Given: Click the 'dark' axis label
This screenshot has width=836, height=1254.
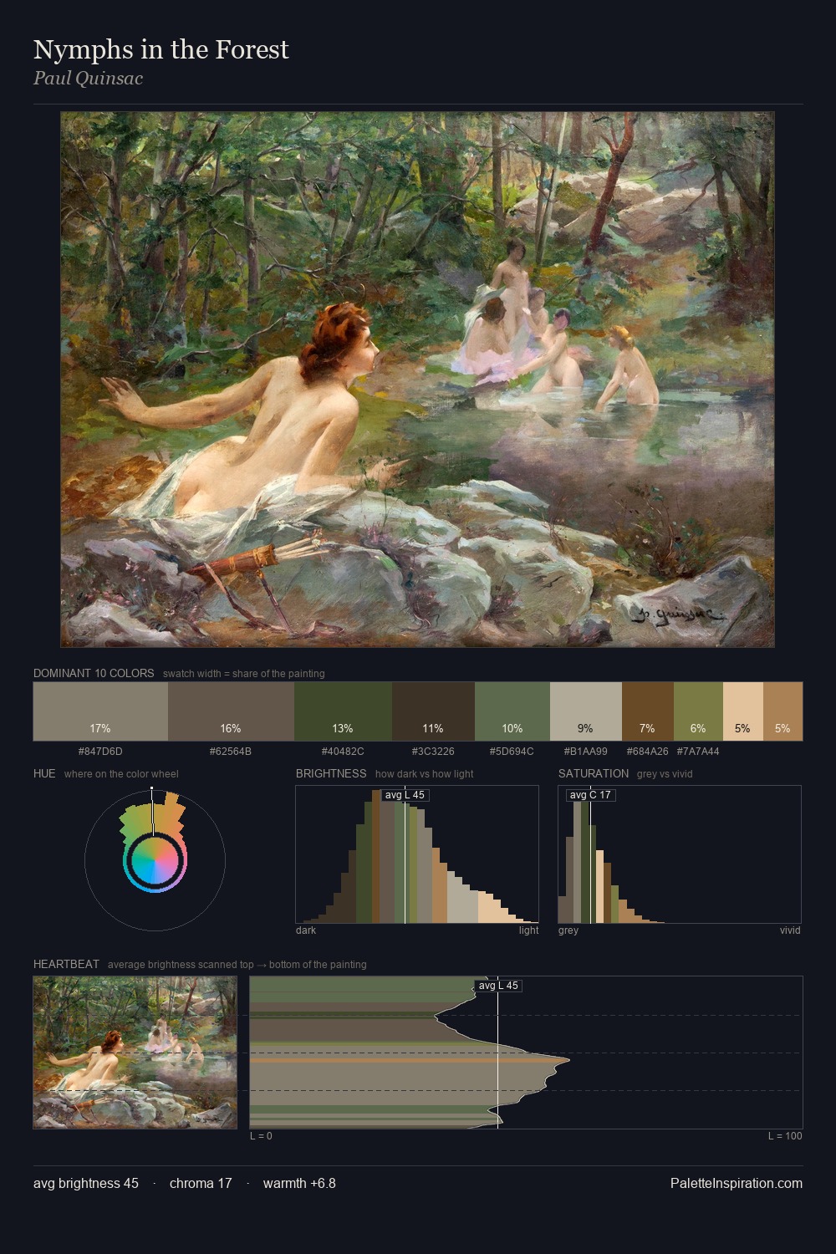Looking at the screenshot, I should [x=306, y=930].
